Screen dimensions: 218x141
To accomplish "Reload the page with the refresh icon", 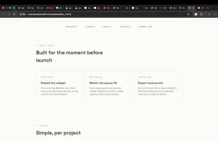I will coord(14,14).
